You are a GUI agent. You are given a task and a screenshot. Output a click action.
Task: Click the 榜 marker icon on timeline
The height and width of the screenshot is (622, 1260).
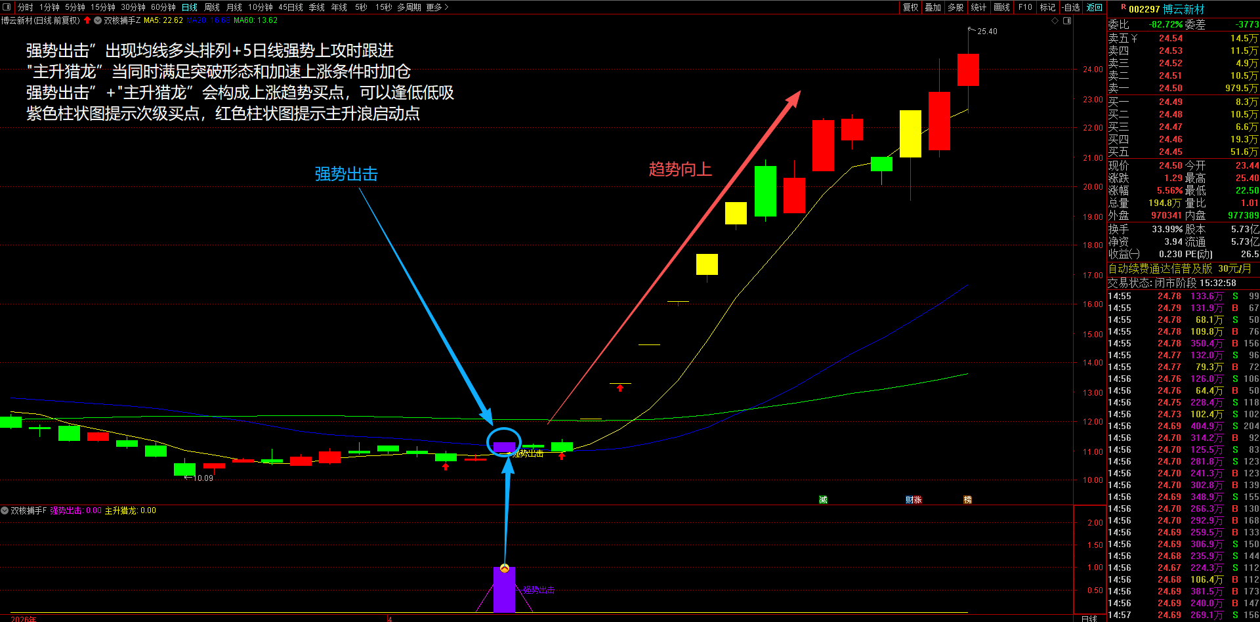(x=967, y=500)
